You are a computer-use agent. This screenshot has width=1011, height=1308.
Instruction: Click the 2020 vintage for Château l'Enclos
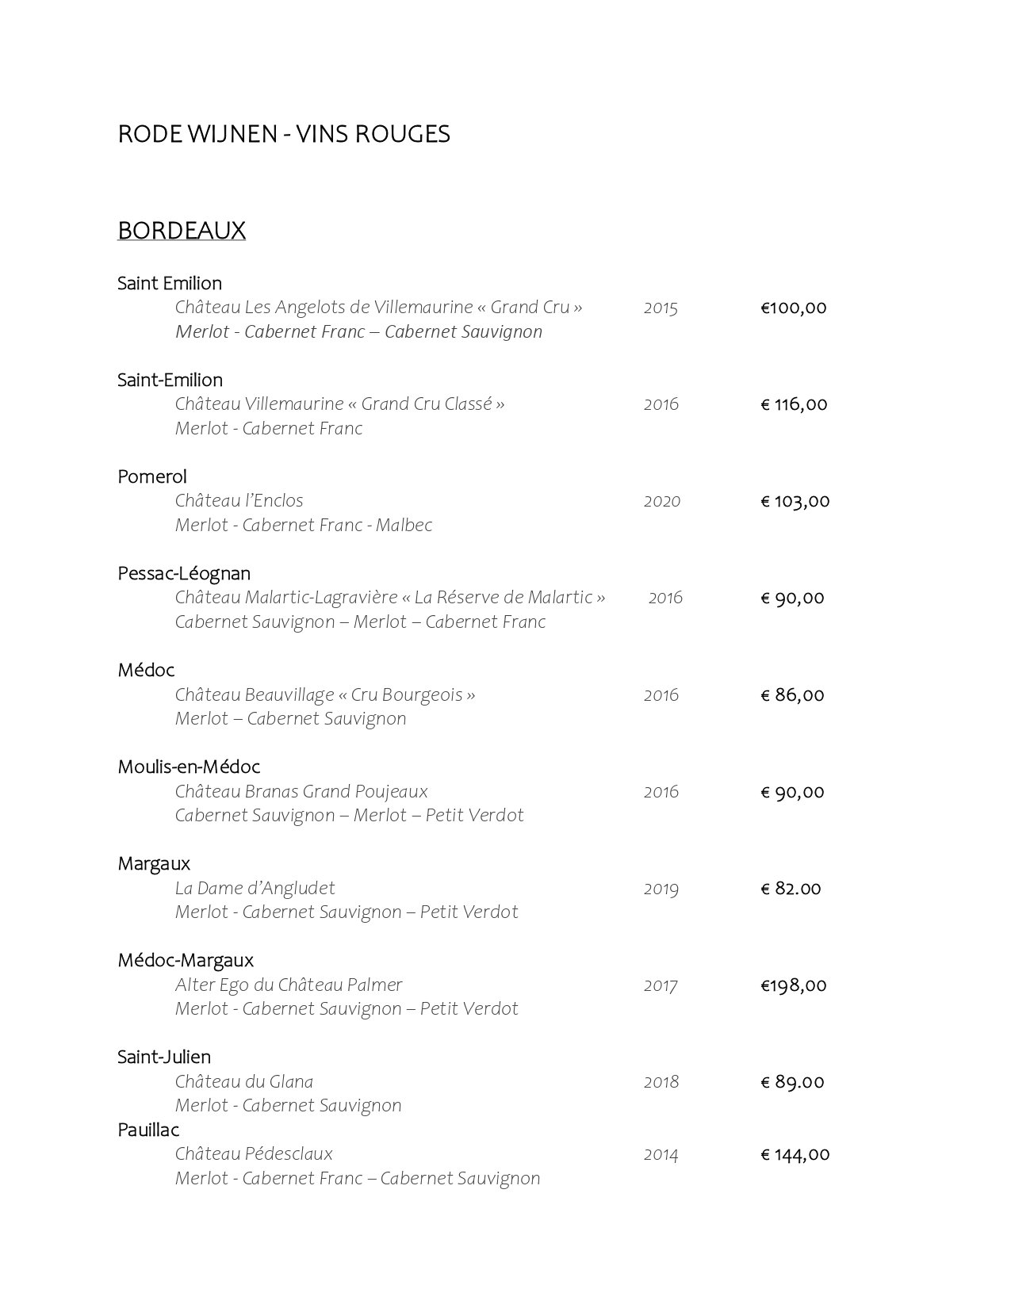(661, 501)
